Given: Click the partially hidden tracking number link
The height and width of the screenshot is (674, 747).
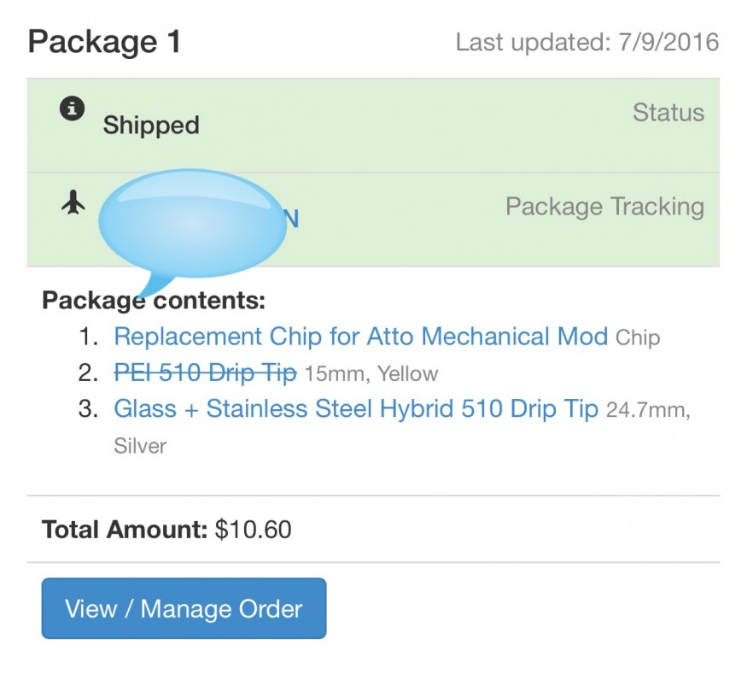Looking at the screenshot, I should tap(290, 220).
